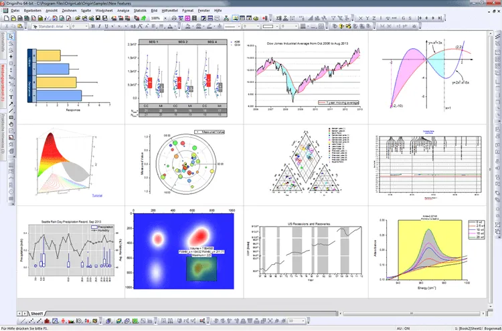502x331 pixels.
Task: Select the Text tool in the left toolbar
Action: click(11, 97)
